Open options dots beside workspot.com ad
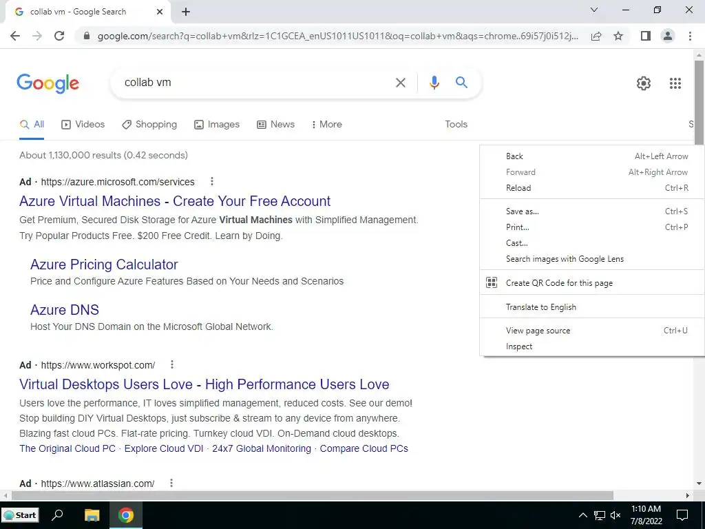This screenshot has height=529, width=705. (171, 364)
